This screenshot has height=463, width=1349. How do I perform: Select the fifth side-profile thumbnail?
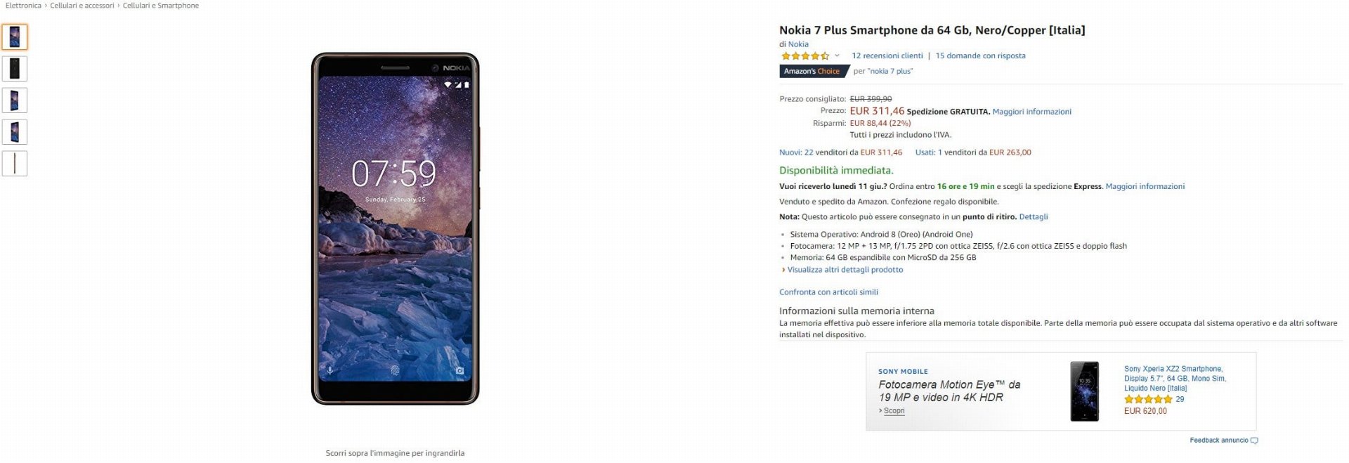(15, 164)
